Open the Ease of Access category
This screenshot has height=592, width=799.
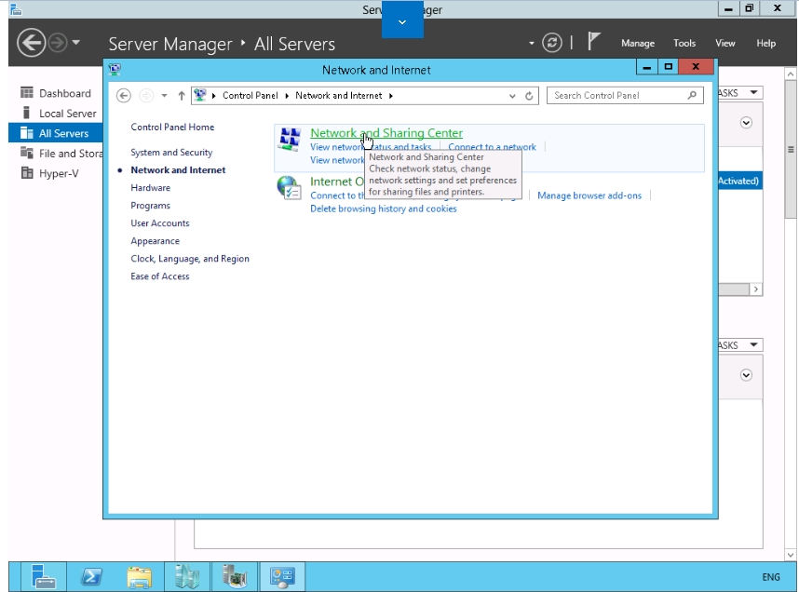pyautogui.click(x=159, y=276)
